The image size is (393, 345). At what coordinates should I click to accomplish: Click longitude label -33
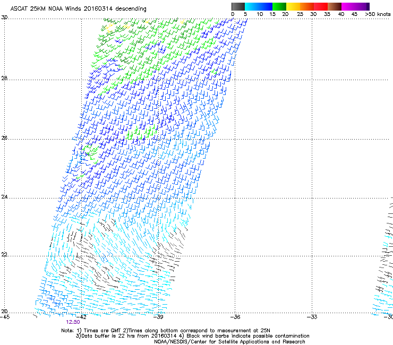click(312, 317)
